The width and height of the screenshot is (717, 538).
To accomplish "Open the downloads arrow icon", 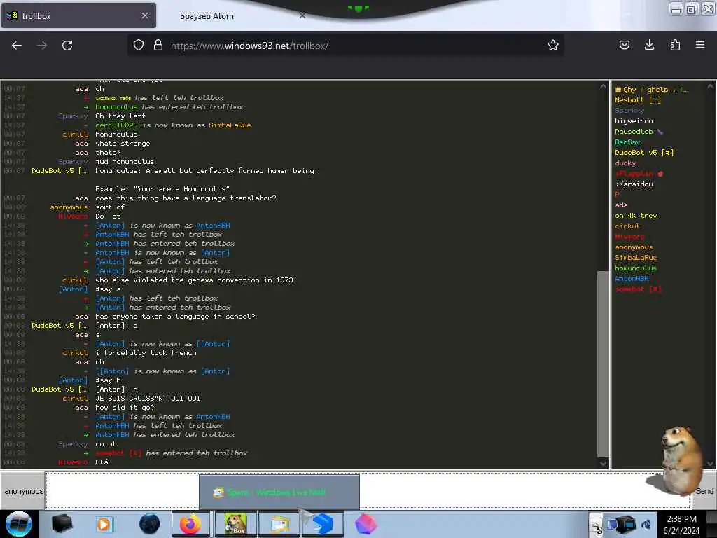I will [x=649, y=45].
